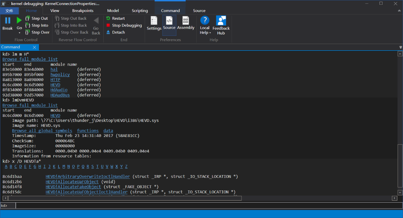
Task: Click the green Go button
Action: tap(19, 21)
